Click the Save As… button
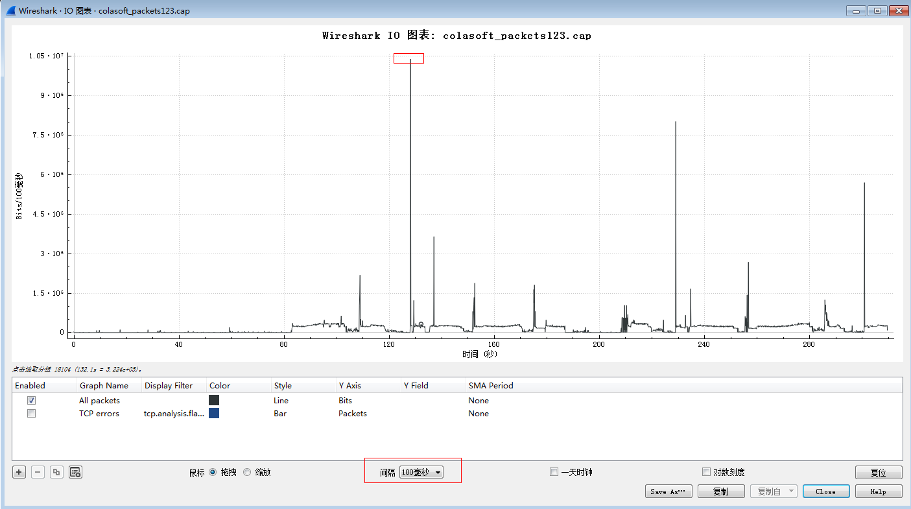This screenshot has height=509, width=911. (668, 491)
